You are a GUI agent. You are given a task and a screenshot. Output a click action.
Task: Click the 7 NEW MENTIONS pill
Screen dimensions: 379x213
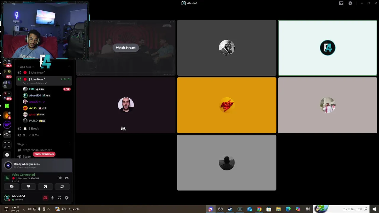tap(44, 154)
